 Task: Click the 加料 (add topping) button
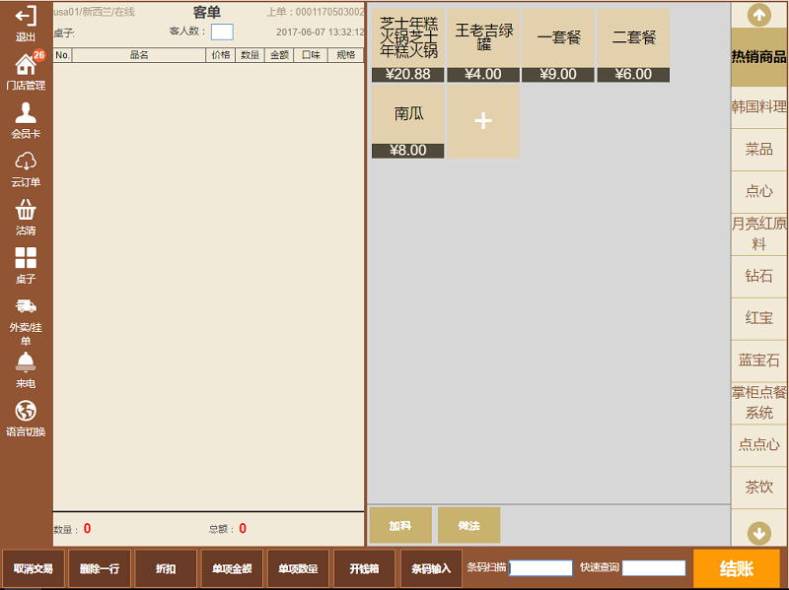point(400,525)
